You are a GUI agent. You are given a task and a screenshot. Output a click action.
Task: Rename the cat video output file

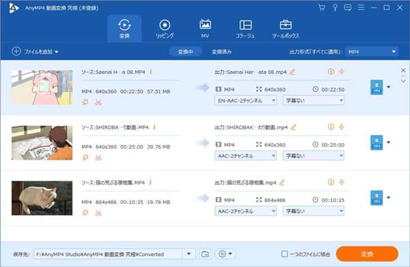coord(282,183)
